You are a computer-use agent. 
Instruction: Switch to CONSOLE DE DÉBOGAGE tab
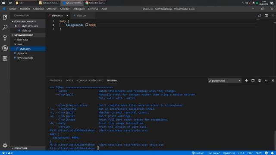(x=90, y=81)
